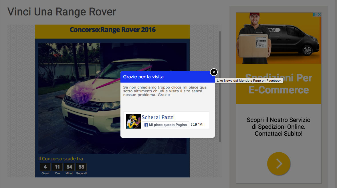Click the 'Vinci Una Range Rover' page title
Viewport: 337px width, 188px height.
62,12
